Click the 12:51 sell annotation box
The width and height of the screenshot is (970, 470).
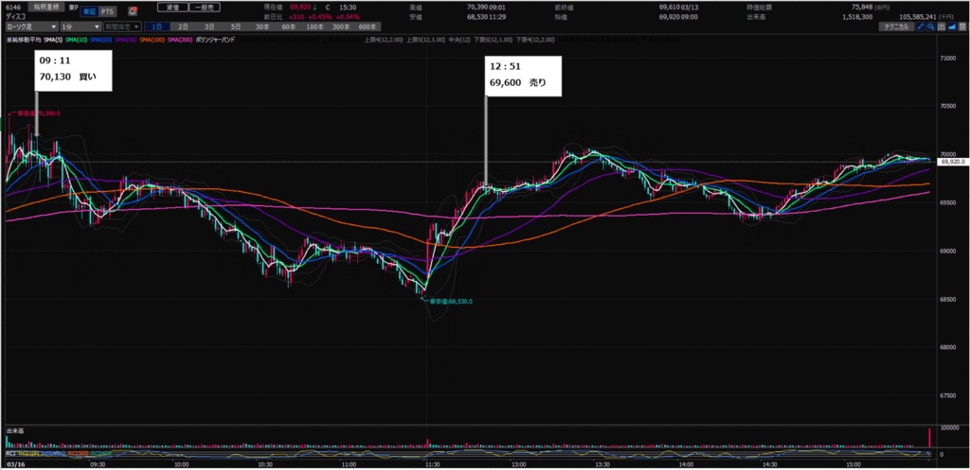tap(524, 76)
